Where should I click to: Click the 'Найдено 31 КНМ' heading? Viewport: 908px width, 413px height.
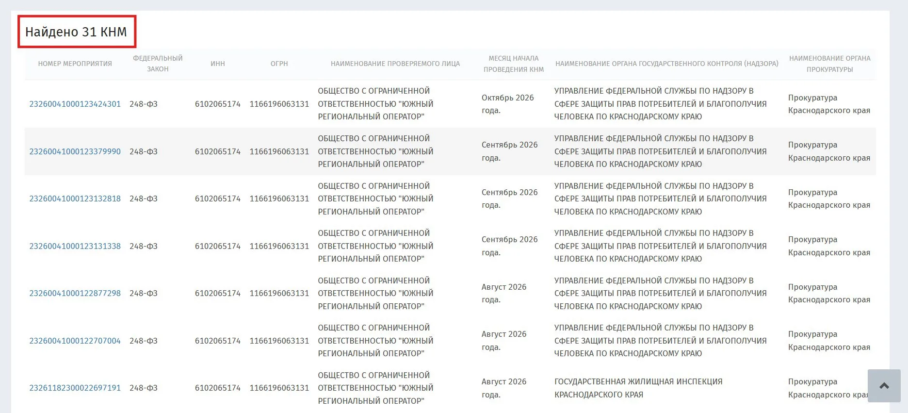point(76,32)
